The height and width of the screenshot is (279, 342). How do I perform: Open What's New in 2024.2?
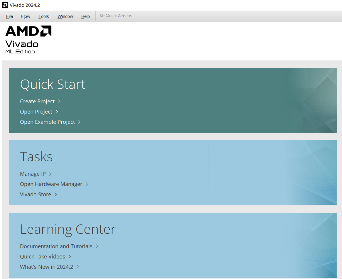coord(46,267)
